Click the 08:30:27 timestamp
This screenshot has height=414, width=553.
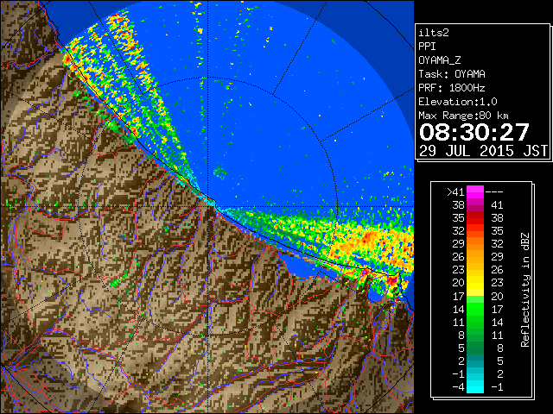(474, 132)
